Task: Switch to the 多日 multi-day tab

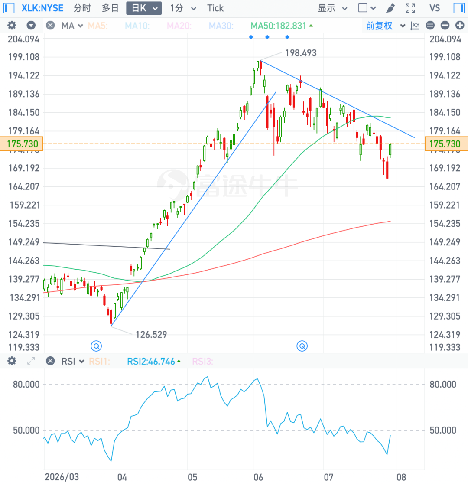Action: point(110,8)
